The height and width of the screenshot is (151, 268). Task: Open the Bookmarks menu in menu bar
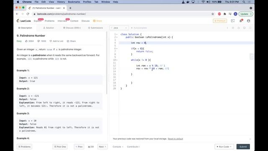point(74,2)
